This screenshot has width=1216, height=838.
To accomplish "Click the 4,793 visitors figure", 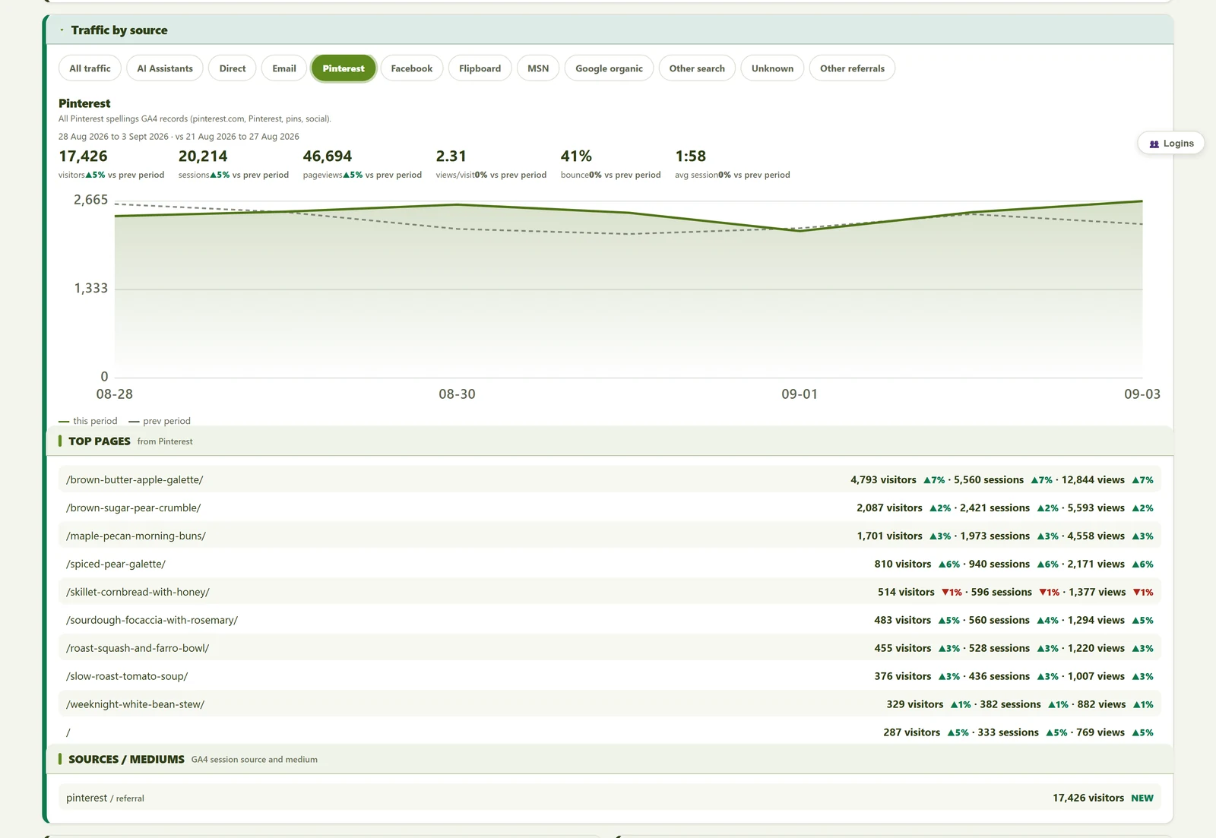I will coord(883,480).
